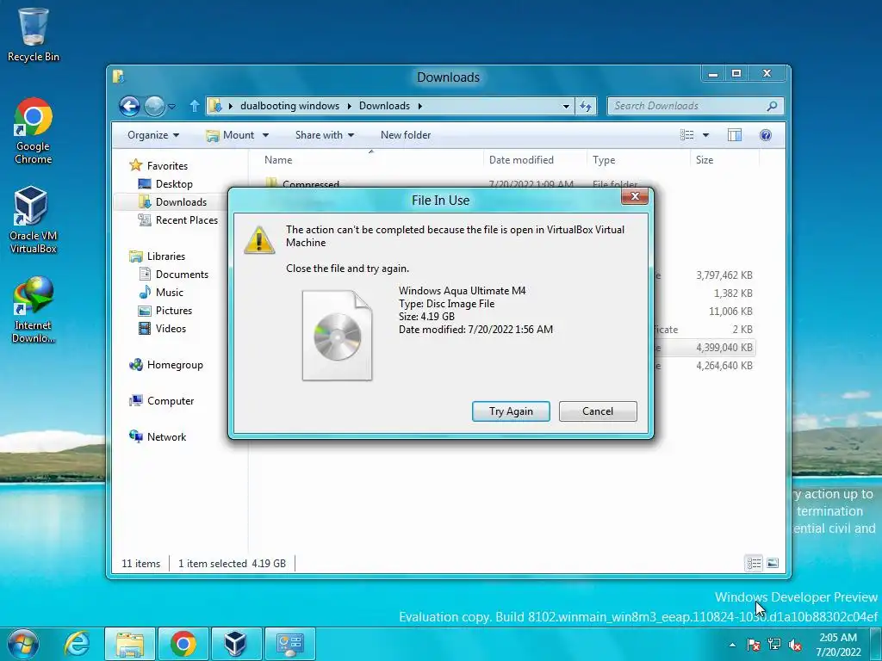Click Try Again in File In Use dialog

(511, 411)
